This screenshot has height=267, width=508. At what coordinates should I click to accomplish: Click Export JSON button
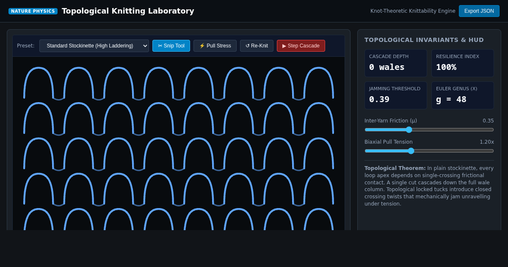point(479,11)
